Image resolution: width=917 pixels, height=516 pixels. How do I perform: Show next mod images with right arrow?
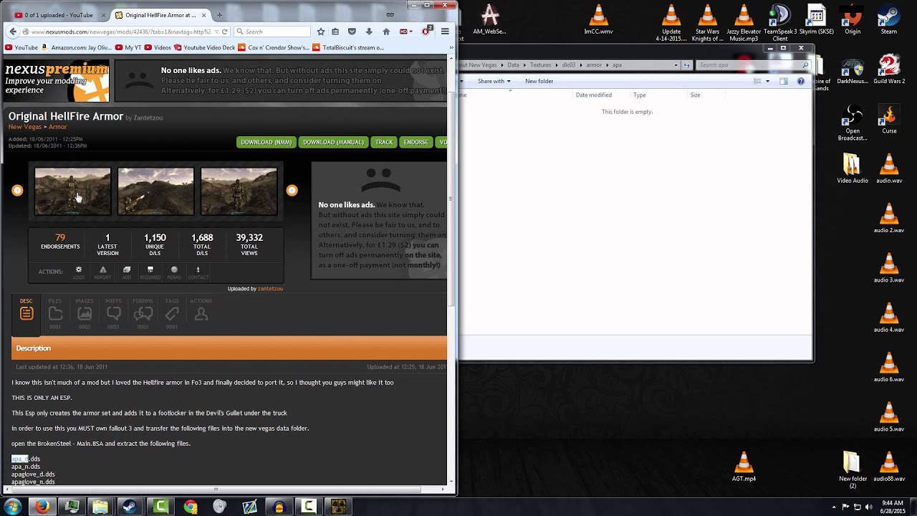coord(292,190)
